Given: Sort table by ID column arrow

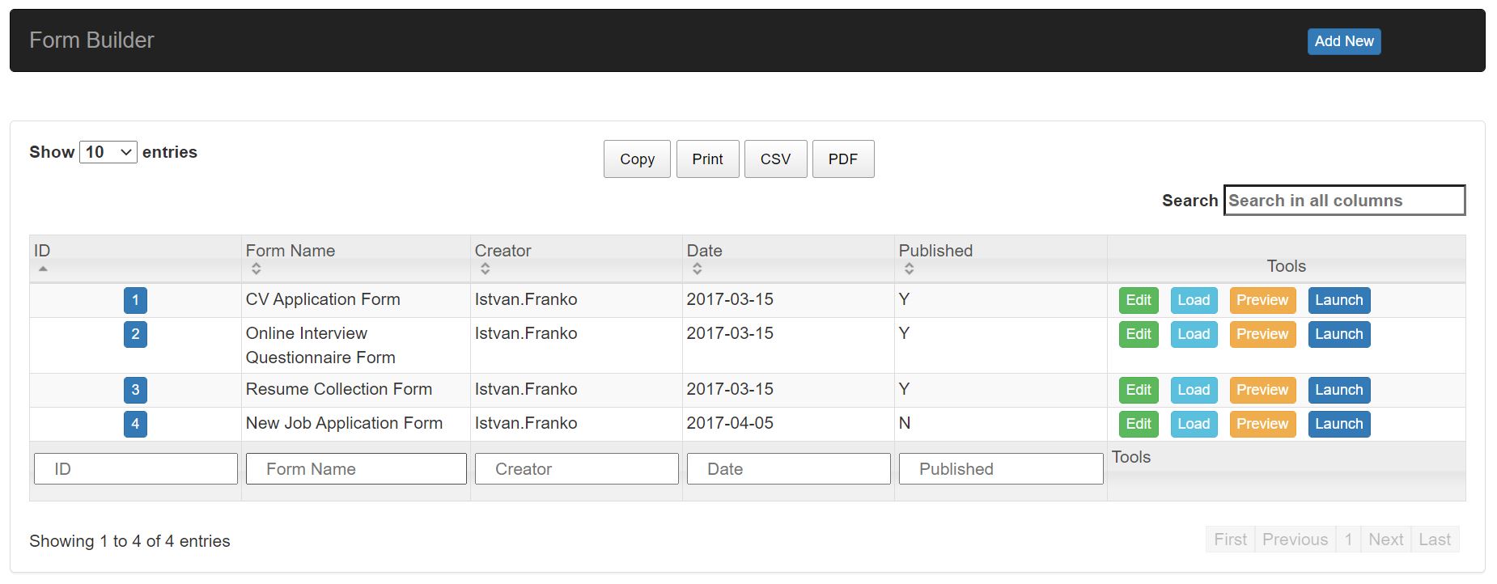Looking at the screenshot, I should tap(43, 269).
